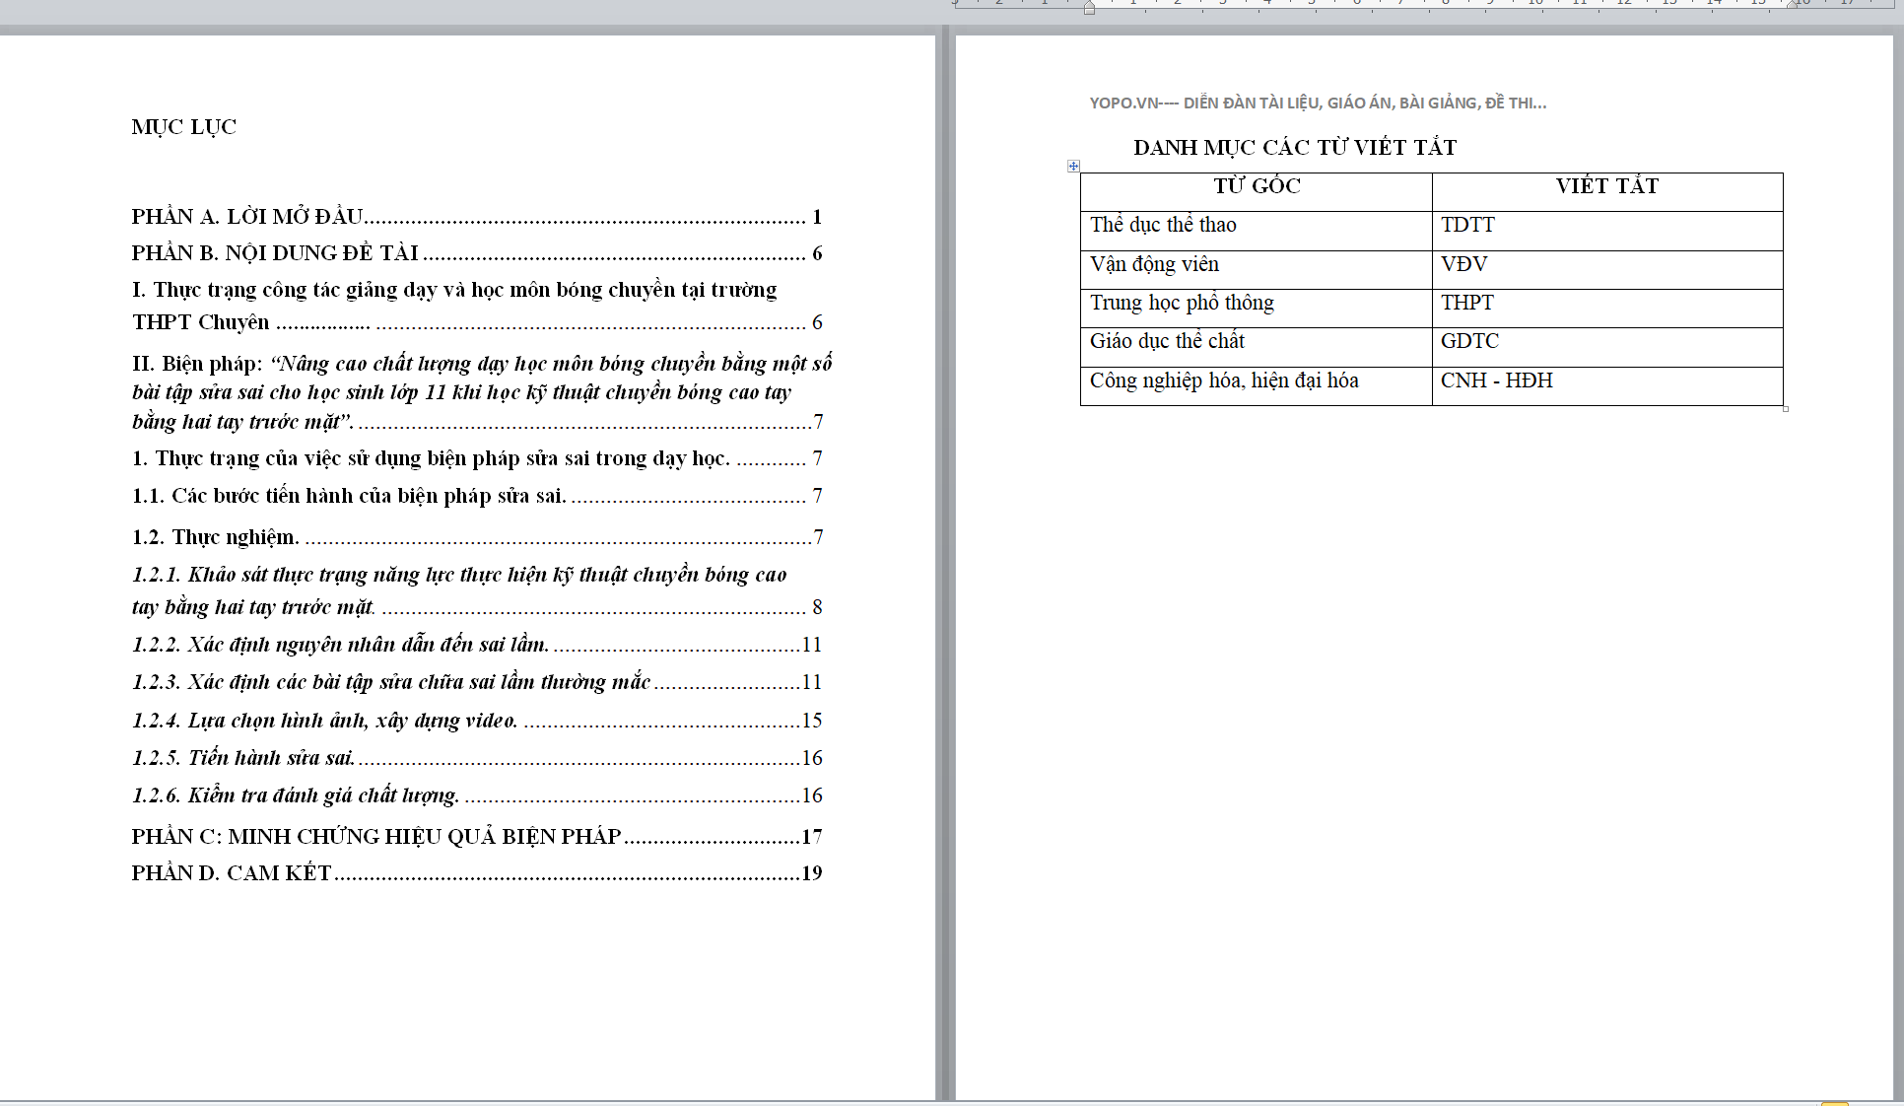Select TOC entry 1.2. Thực nghiệm
Screen dimensions: 1904x1106
pos(477,537)
